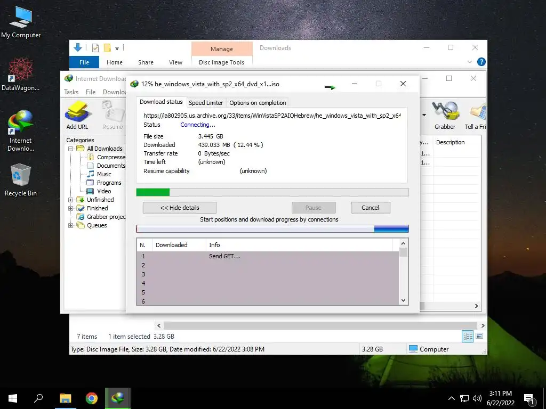Click the Hide details button
Screen dimensions: 546x409
[180, 208]
